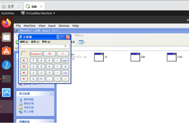Click the calculator multiply key
The width and height of the screenshot is (189, 123).
[57, 67]
